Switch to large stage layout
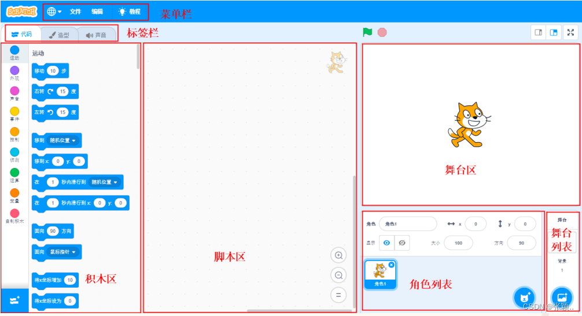Viewport: 582px width, 316px height. (554, 32)
